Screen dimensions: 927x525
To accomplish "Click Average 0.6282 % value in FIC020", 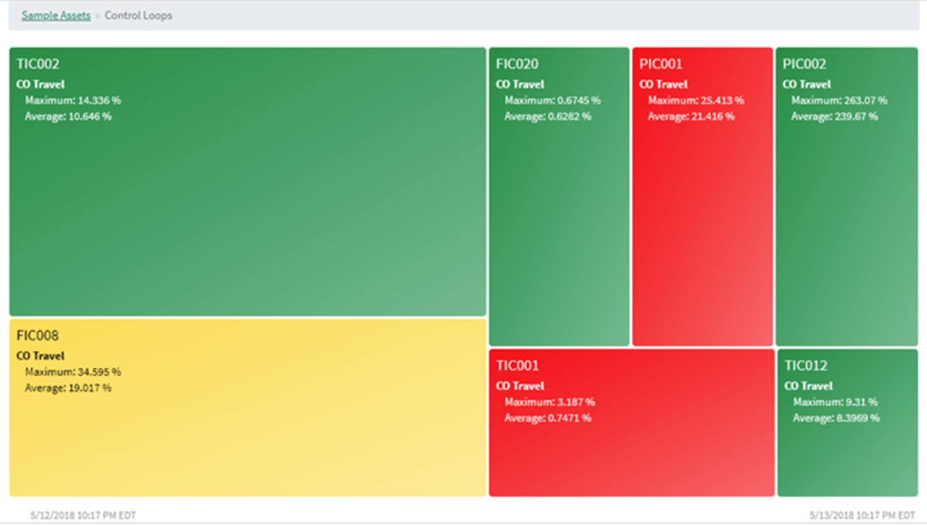I will click(548, 117).
